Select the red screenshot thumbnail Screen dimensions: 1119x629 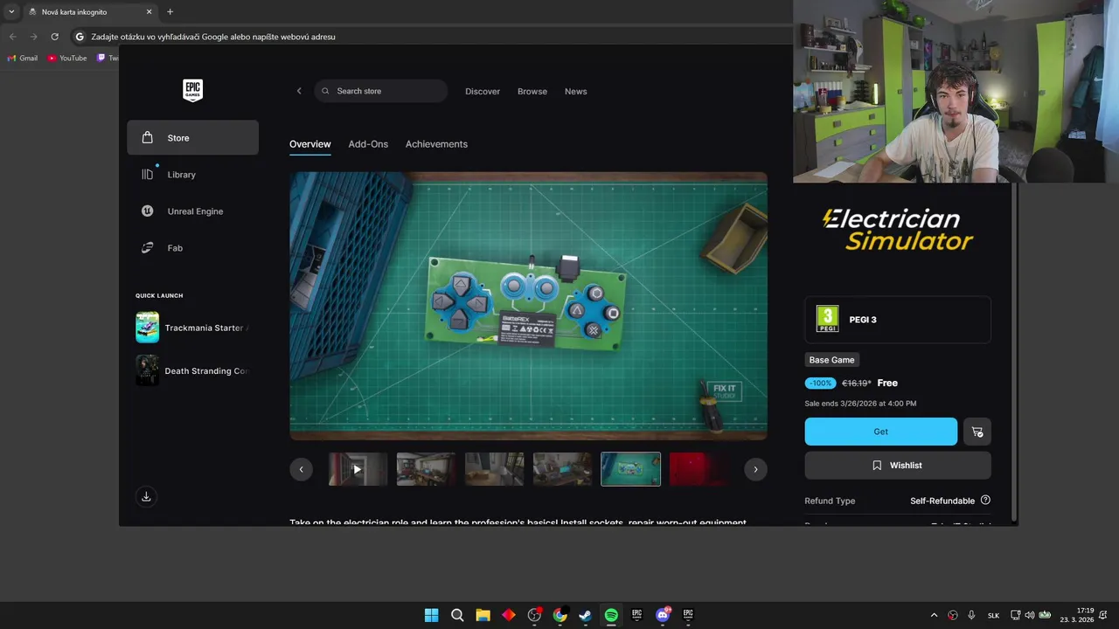(699, 469)
